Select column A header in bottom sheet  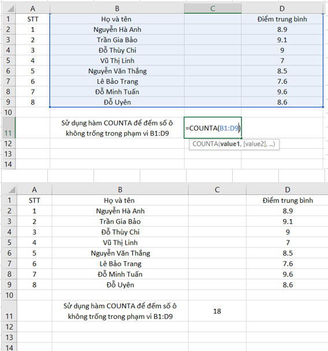(34, 190)
